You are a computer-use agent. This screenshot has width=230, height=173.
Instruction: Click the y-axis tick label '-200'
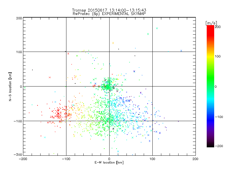coord(18,155)
